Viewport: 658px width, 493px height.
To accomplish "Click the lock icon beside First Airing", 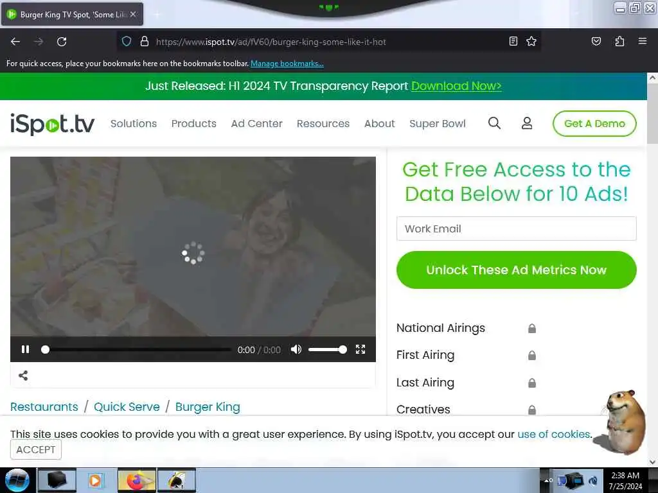I will click(531, 356).
